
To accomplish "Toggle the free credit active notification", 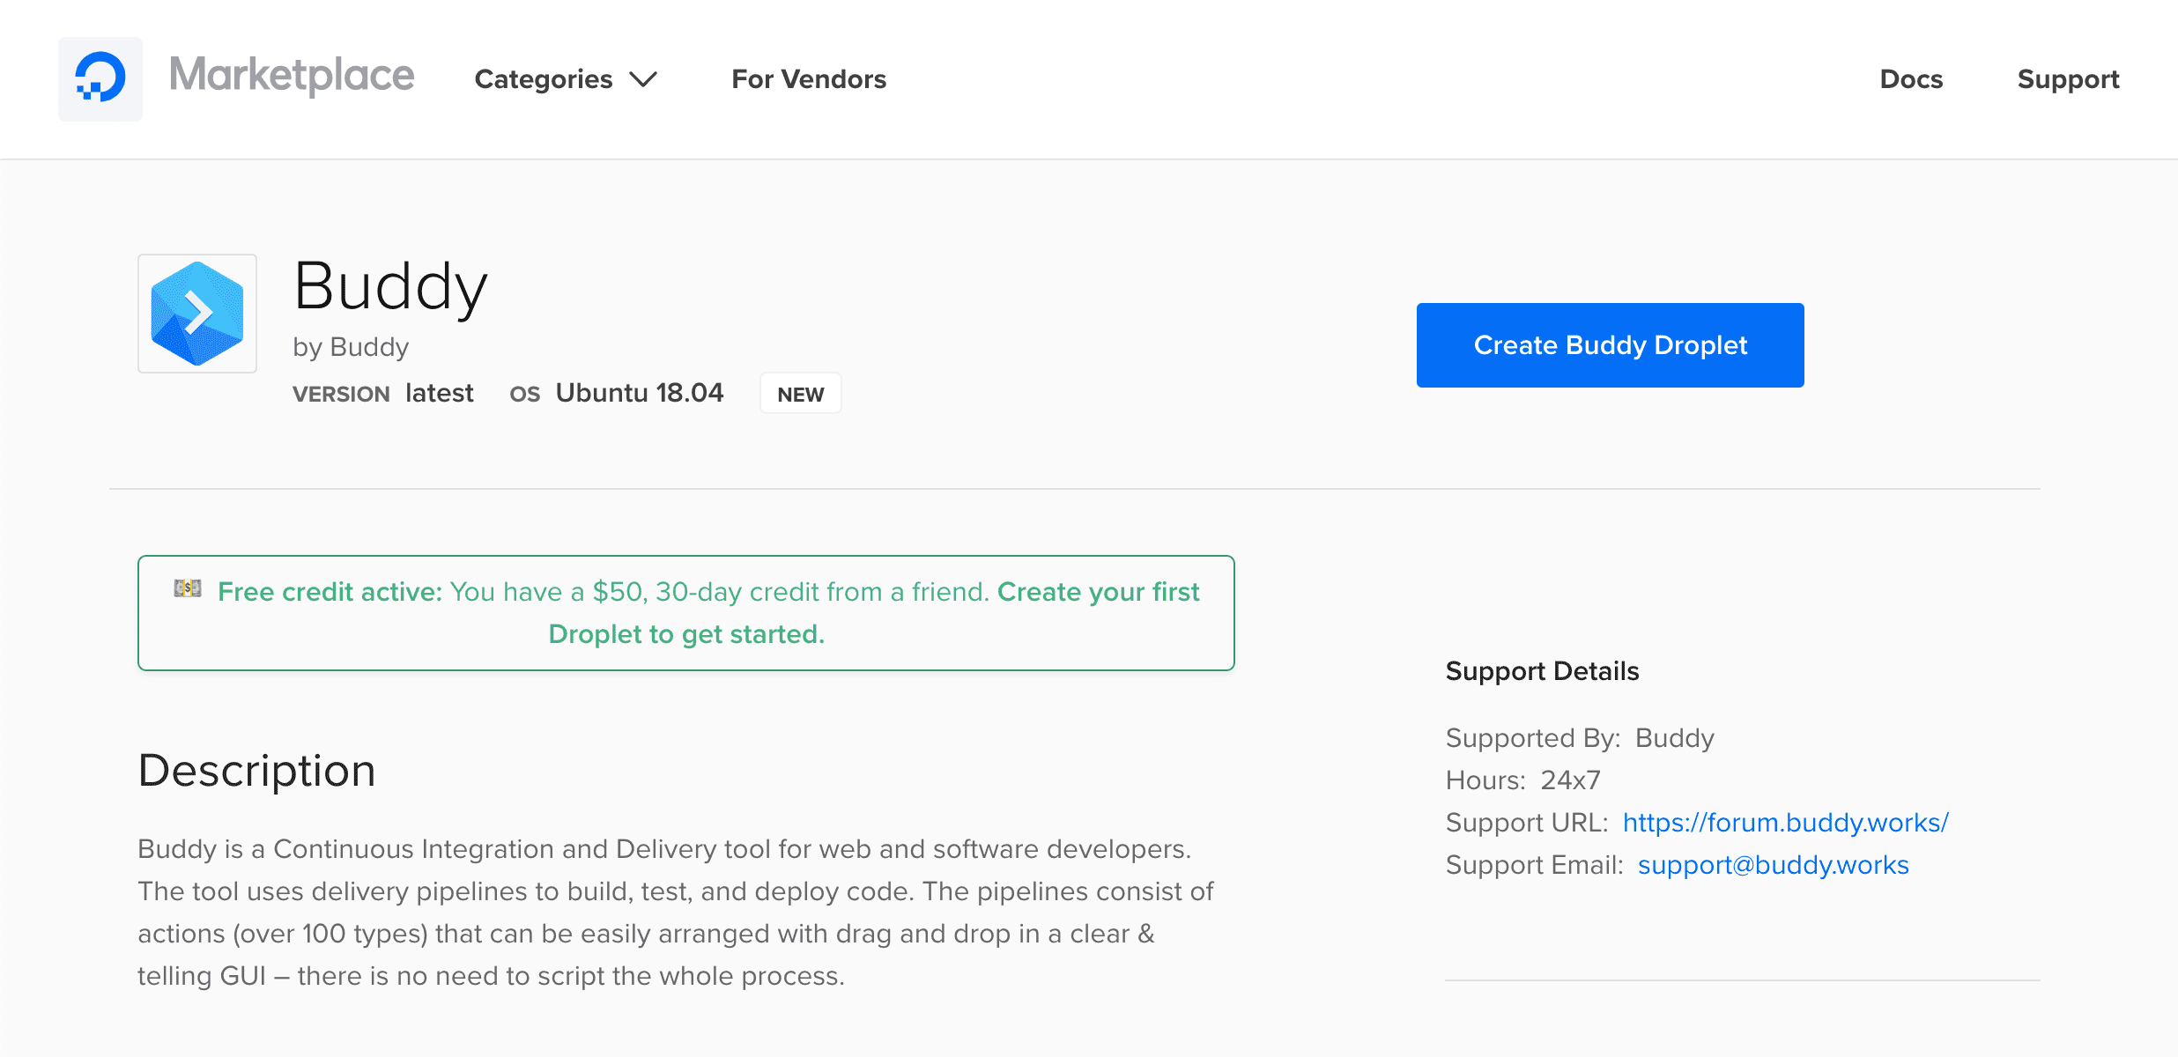I will tap(686, 611).
